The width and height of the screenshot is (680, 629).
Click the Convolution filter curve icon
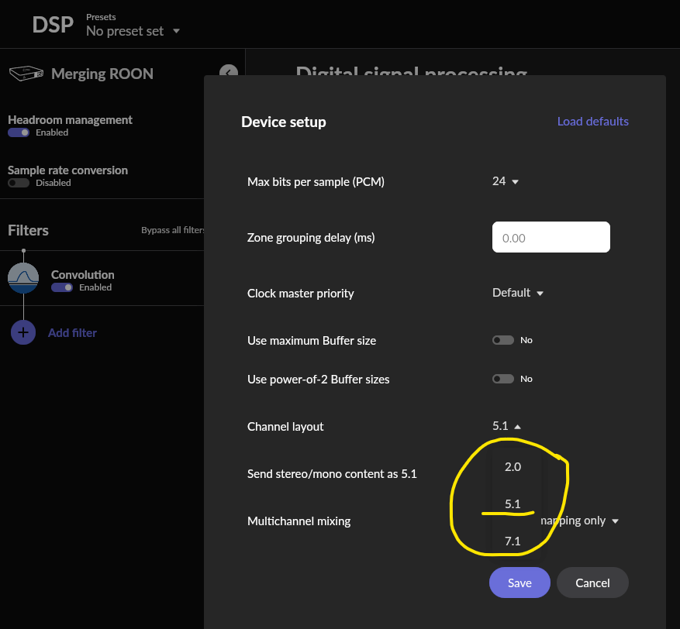(x=23, y=277)
